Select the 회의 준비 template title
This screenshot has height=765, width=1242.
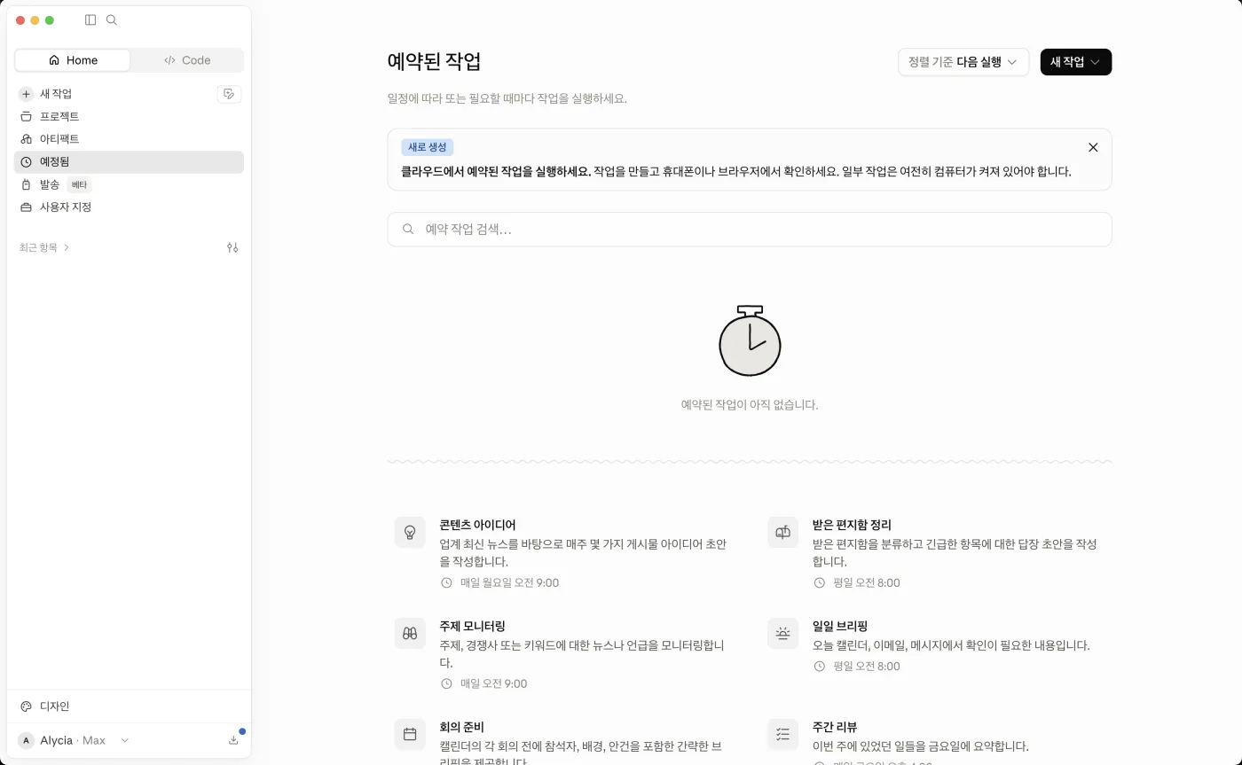[x=461, y=727]
